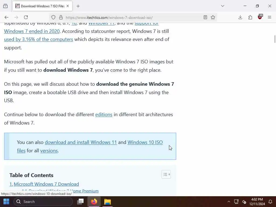Open muted volume tray icon
This screenshot has height=207, width=276.
(x=244, y=202)
